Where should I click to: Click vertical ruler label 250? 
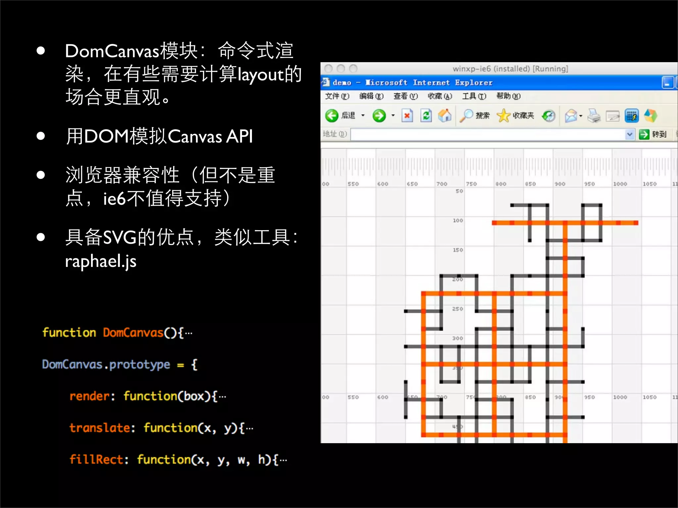458,309
